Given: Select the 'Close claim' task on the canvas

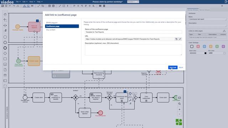Looking at the screenshot, I should coord(163,97).
